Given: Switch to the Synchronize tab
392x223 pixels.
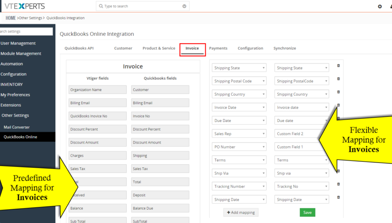Looking at the screenshot, I should tap(285, 48).
